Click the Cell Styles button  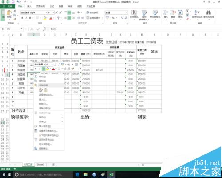pos(155,14)
